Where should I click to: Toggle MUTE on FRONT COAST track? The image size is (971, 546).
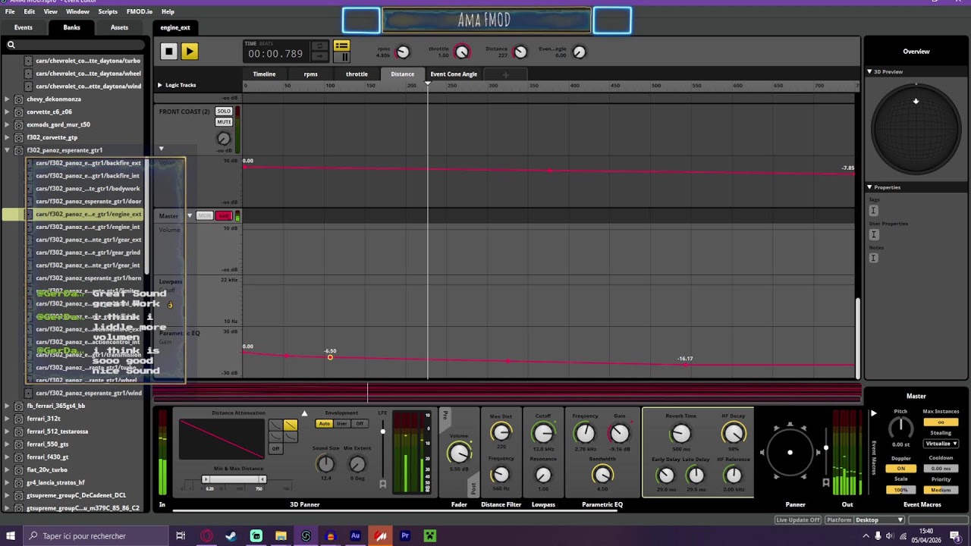click(224, 122)
